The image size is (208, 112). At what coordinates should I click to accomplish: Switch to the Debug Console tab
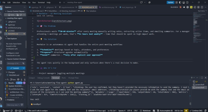coord(43,78)
